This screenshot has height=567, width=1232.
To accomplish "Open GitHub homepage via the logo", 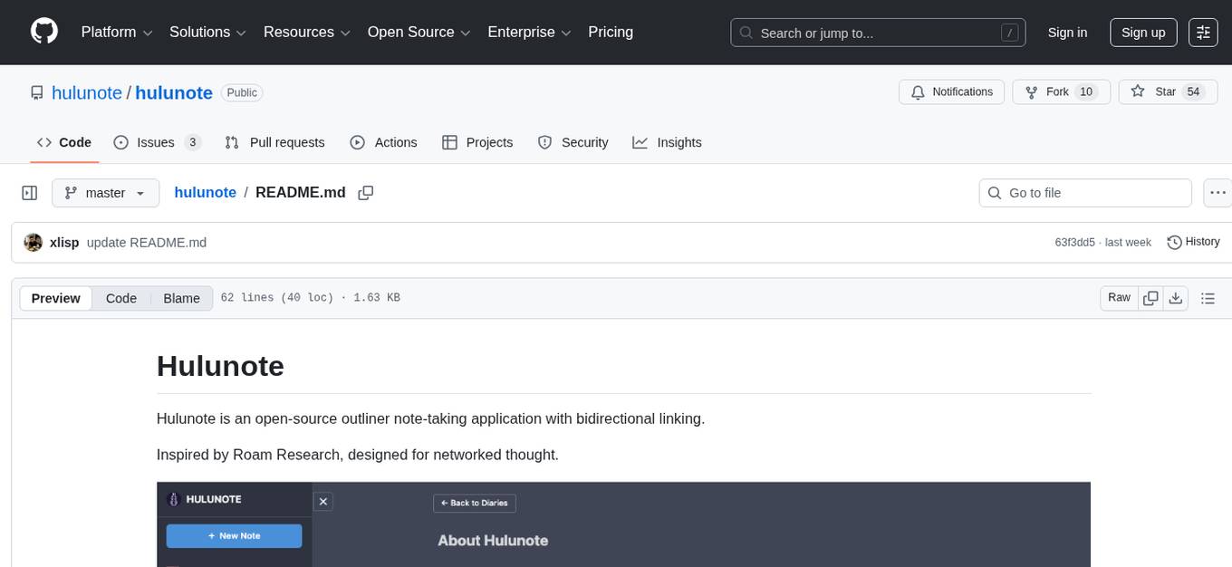I will click(43, 32).
